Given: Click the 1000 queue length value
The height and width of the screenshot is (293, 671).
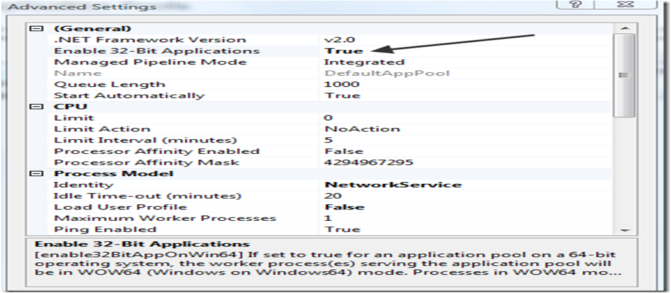Looking at the screenshot, I should coord(342,84).
